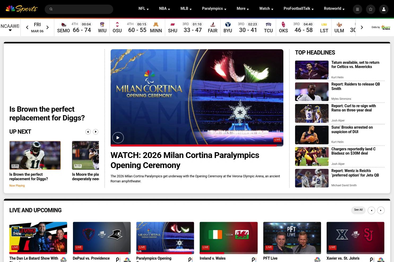Click the FAIR team logo
This screenshot has width=394, height=262.
(213, 25)
